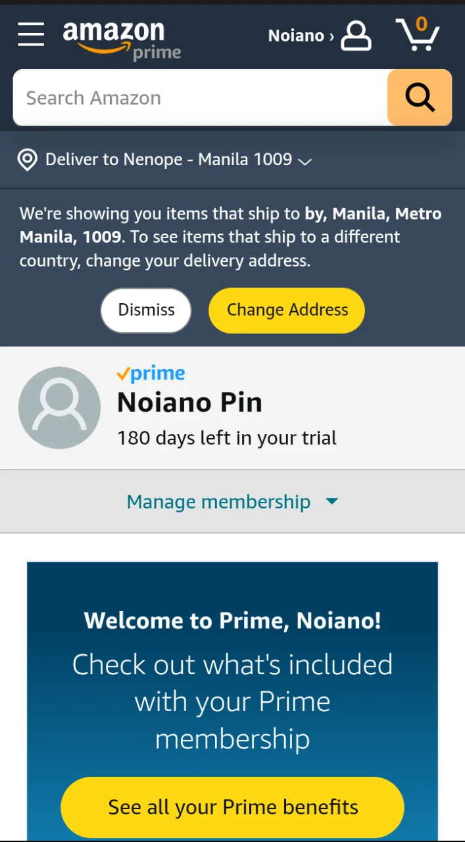
Task: Focus the Search Amazon field
Action: (201, 97)
